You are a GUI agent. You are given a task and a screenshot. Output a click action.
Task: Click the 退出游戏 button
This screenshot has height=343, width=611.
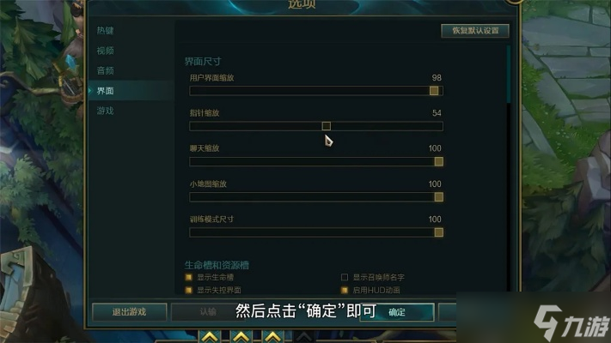click(x=130, y=312)
